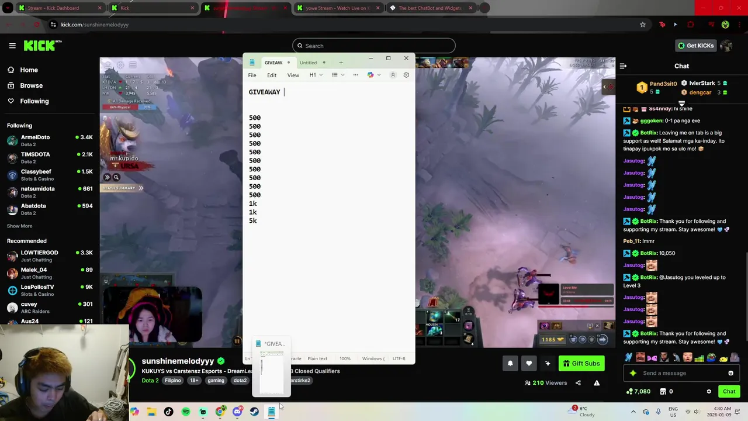Open the KICKs balance showing 7,080
Screen dimensions: 748x421
[638, 391]
